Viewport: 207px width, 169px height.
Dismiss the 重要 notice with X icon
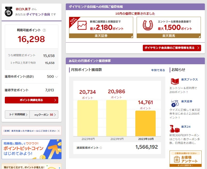[59, 131]
